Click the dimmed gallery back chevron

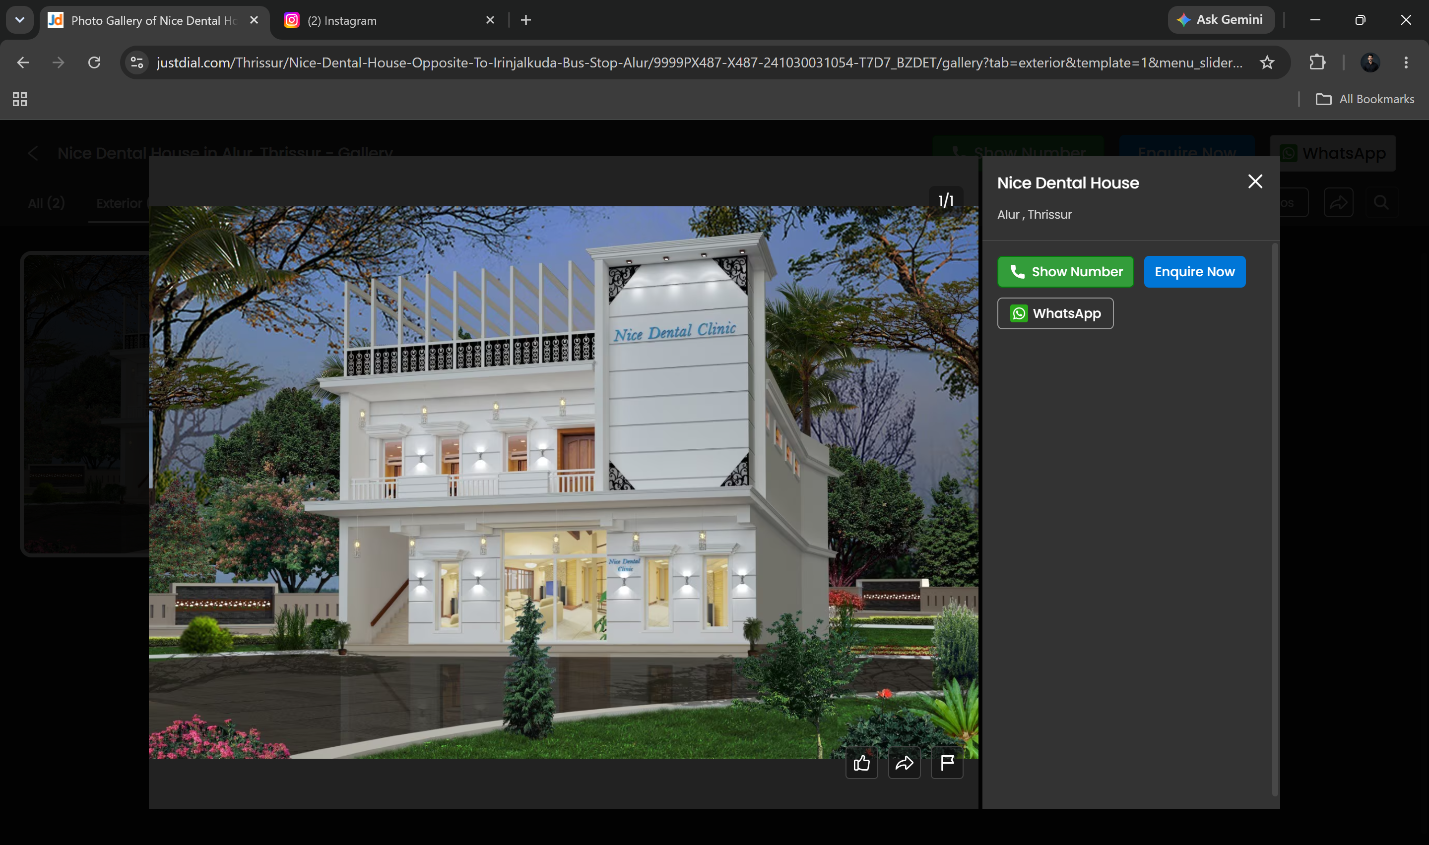[x=32, y=153]
